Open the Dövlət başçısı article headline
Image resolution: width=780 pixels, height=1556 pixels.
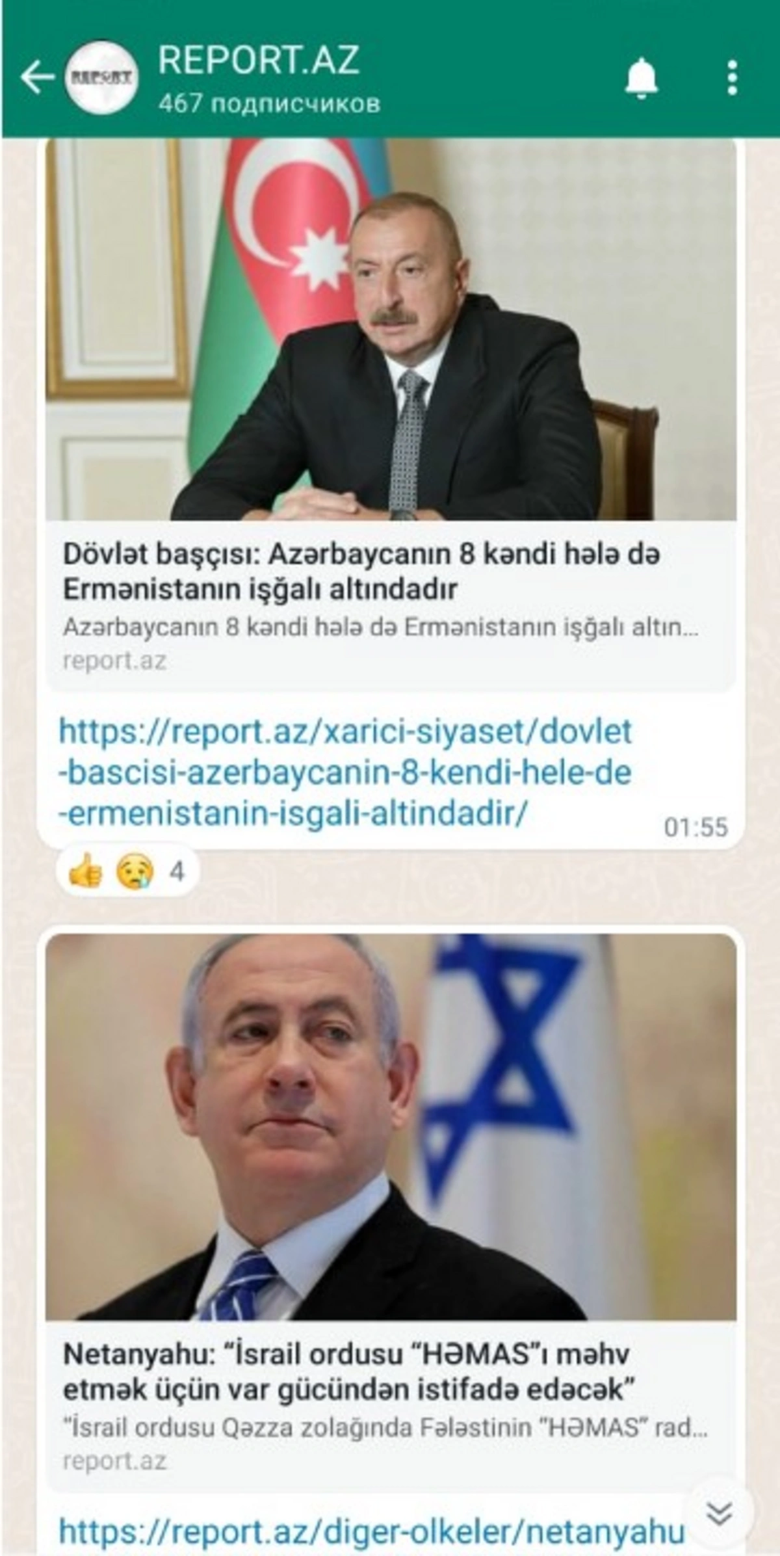[x=362, y=572]
